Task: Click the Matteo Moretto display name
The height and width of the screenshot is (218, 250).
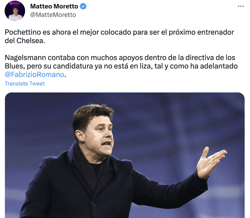Action: (x=54, y=6)
